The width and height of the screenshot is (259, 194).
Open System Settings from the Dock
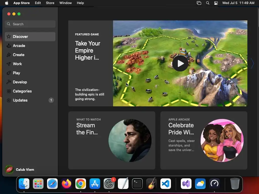[109, 184]
